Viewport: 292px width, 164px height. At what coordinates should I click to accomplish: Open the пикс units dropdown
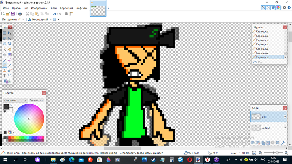(239, 153)
